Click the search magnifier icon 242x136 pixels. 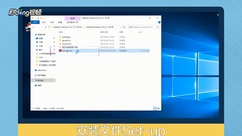tap(157, 27)
